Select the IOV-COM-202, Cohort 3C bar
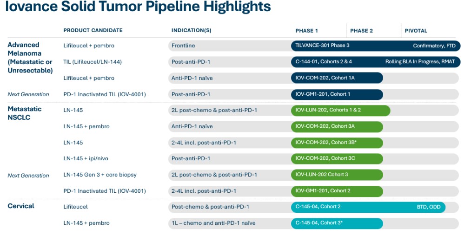The image size is (464, 236). pyautogui.click(x=337, y=158)
